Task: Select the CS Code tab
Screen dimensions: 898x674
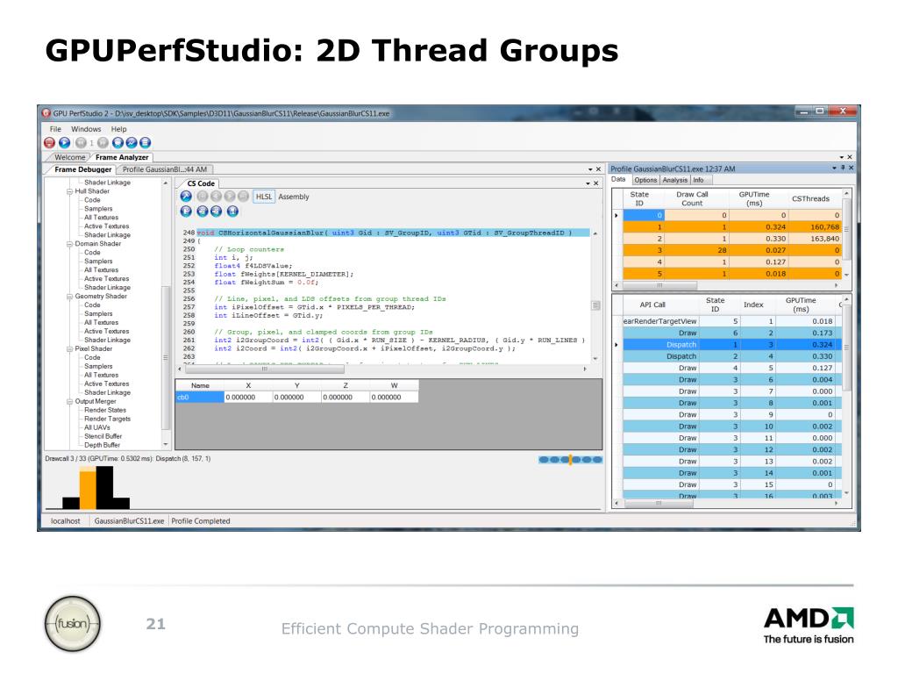Action: click(x=201, y=183)
